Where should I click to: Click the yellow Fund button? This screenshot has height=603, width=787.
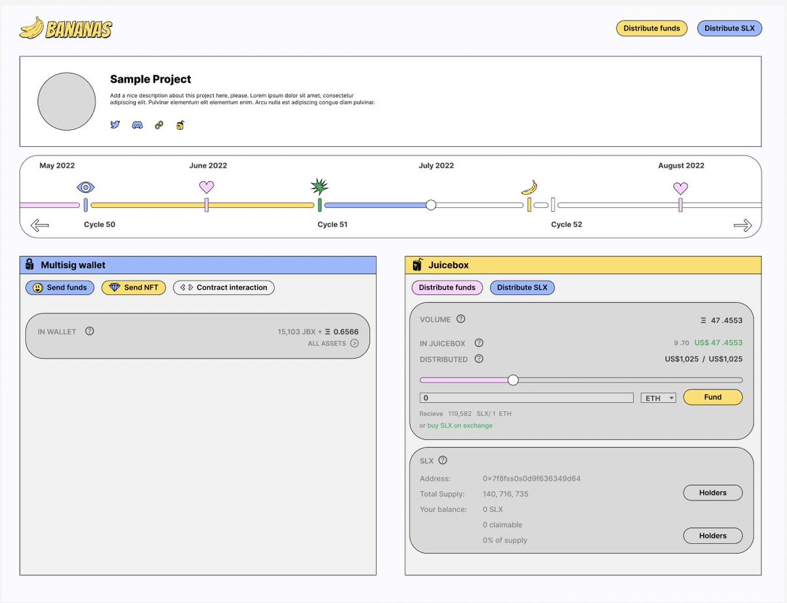713,397
